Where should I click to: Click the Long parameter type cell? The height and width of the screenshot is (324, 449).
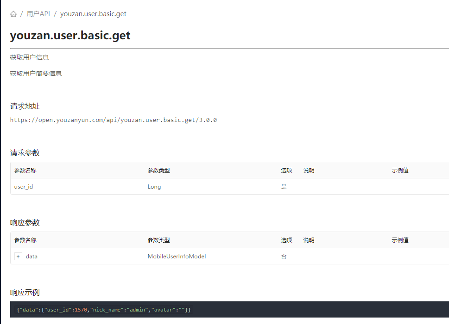click(x=154, y=187)
